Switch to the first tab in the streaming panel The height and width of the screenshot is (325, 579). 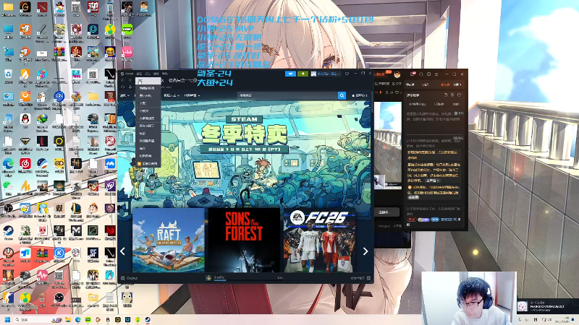pyautogui.click(x=410, y=84)
